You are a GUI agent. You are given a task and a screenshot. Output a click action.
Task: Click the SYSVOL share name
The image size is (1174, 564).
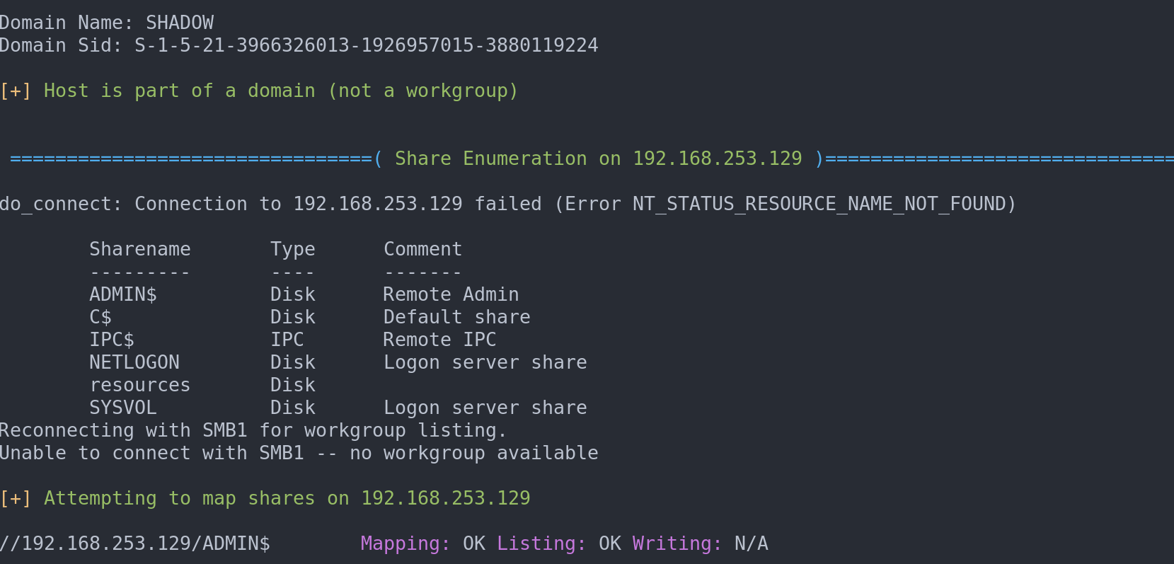[123, 408]
